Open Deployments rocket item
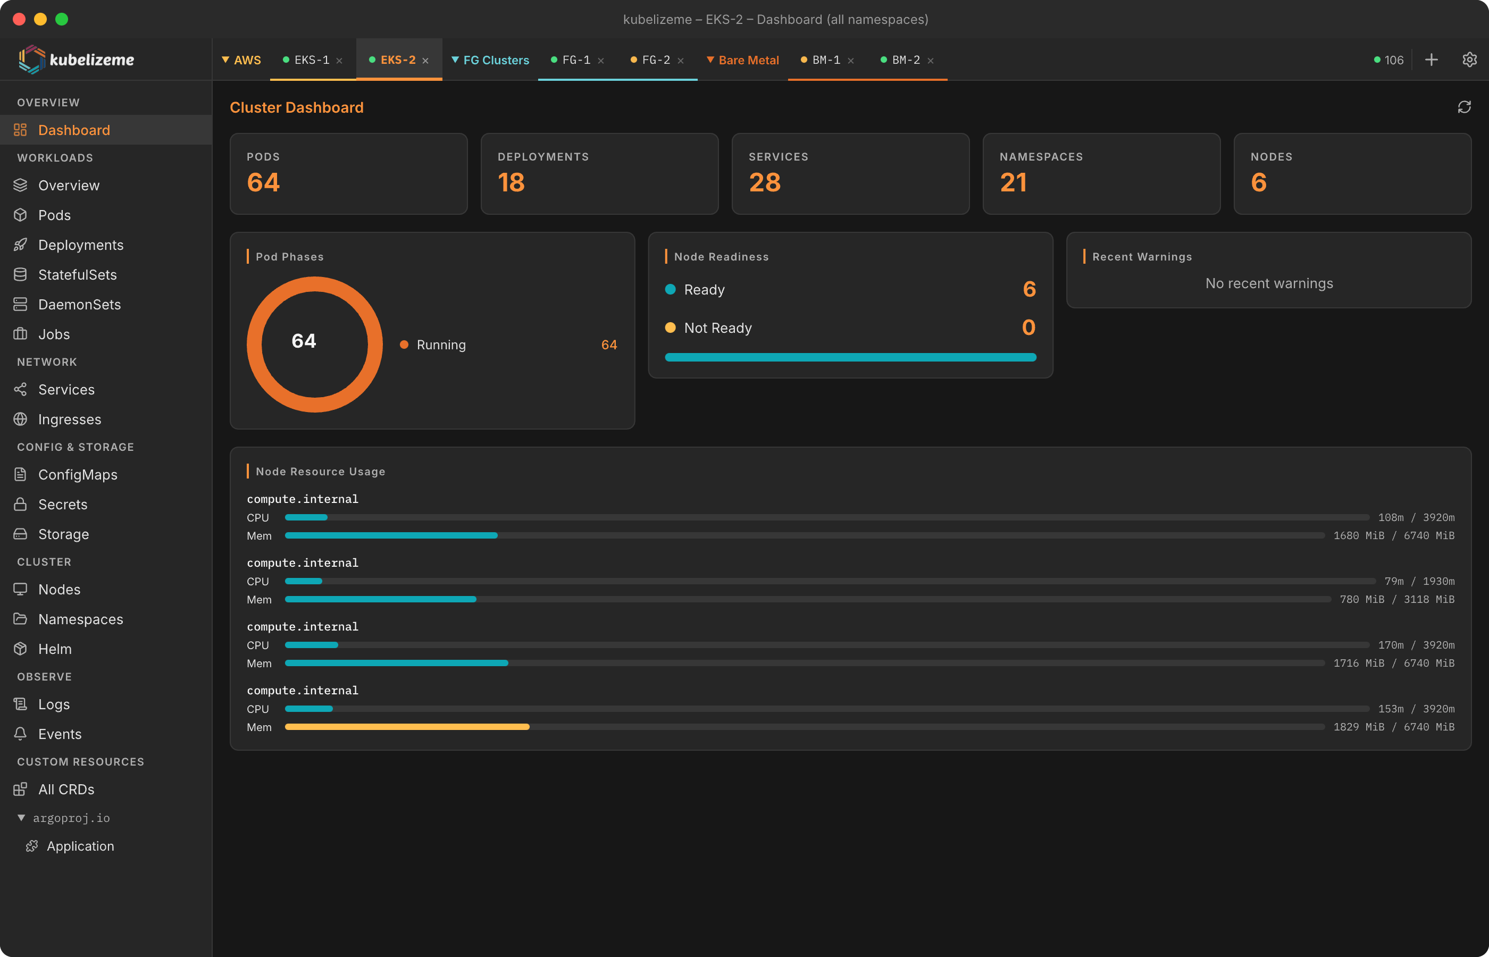This screenshot has width=1489, height=957. click(x=80, y=245)
